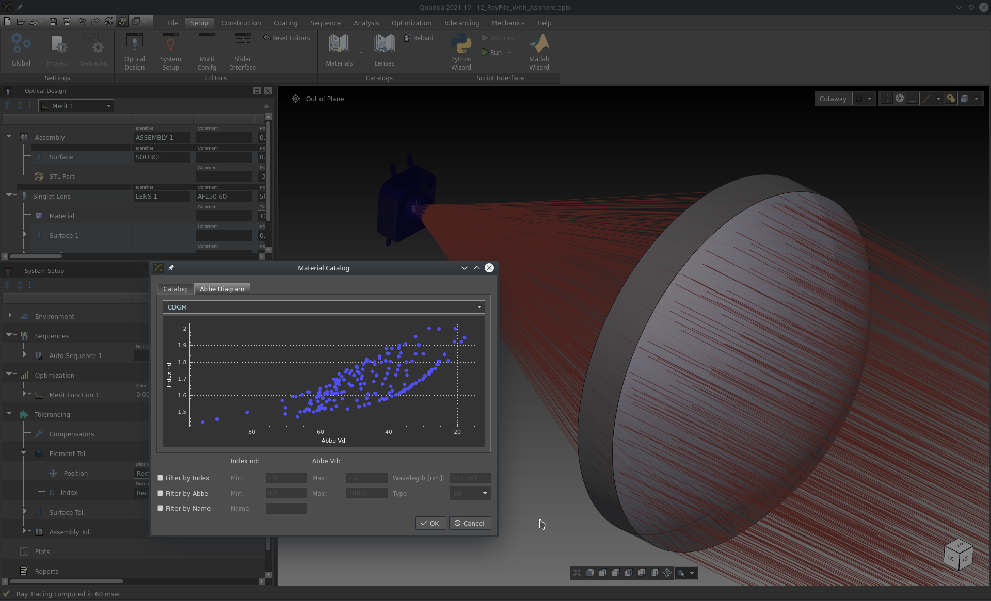
Task: Open the Optical Design editor
Action: point(134,52)
